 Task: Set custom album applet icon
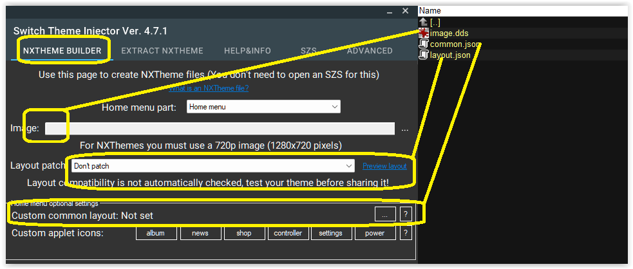coord(156,233)
